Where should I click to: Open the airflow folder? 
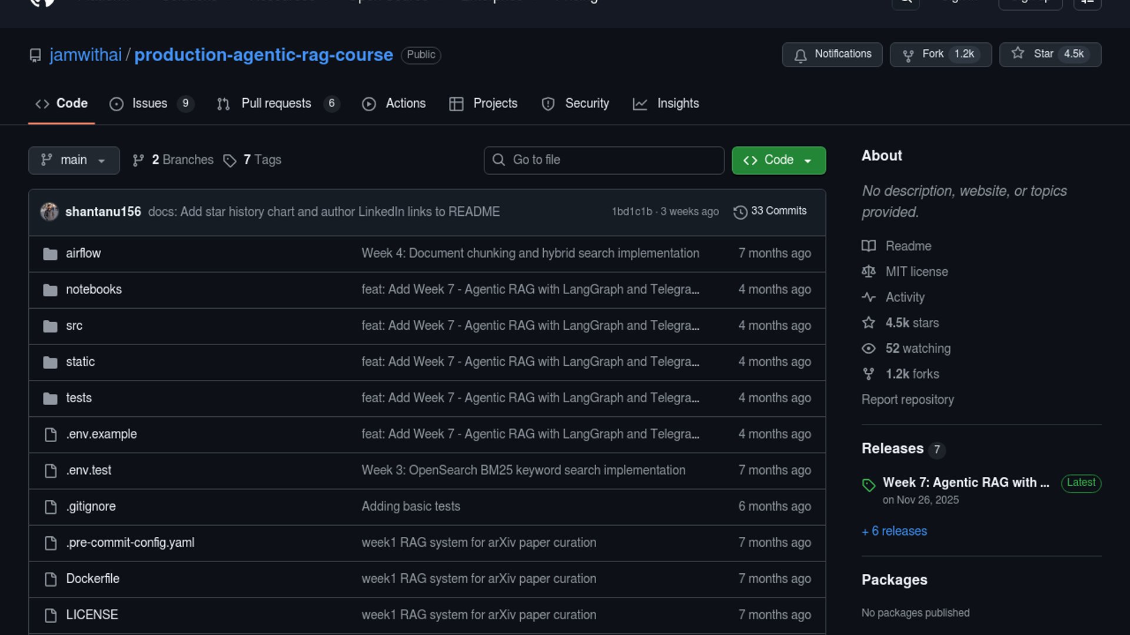[x=83, y=253]
